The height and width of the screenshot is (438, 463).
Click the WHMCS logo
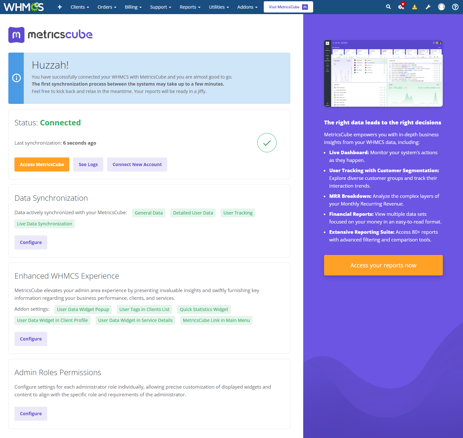(x=24, y=7)
